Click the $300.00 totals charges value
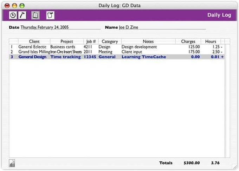Image resolution: width=239 pixels, height=171 pixels. 192,163
